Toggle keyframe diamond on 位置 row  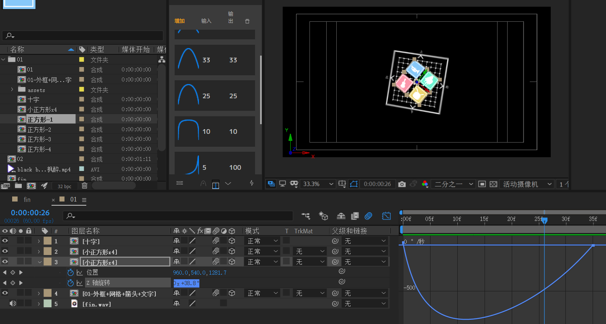(13, 273)
